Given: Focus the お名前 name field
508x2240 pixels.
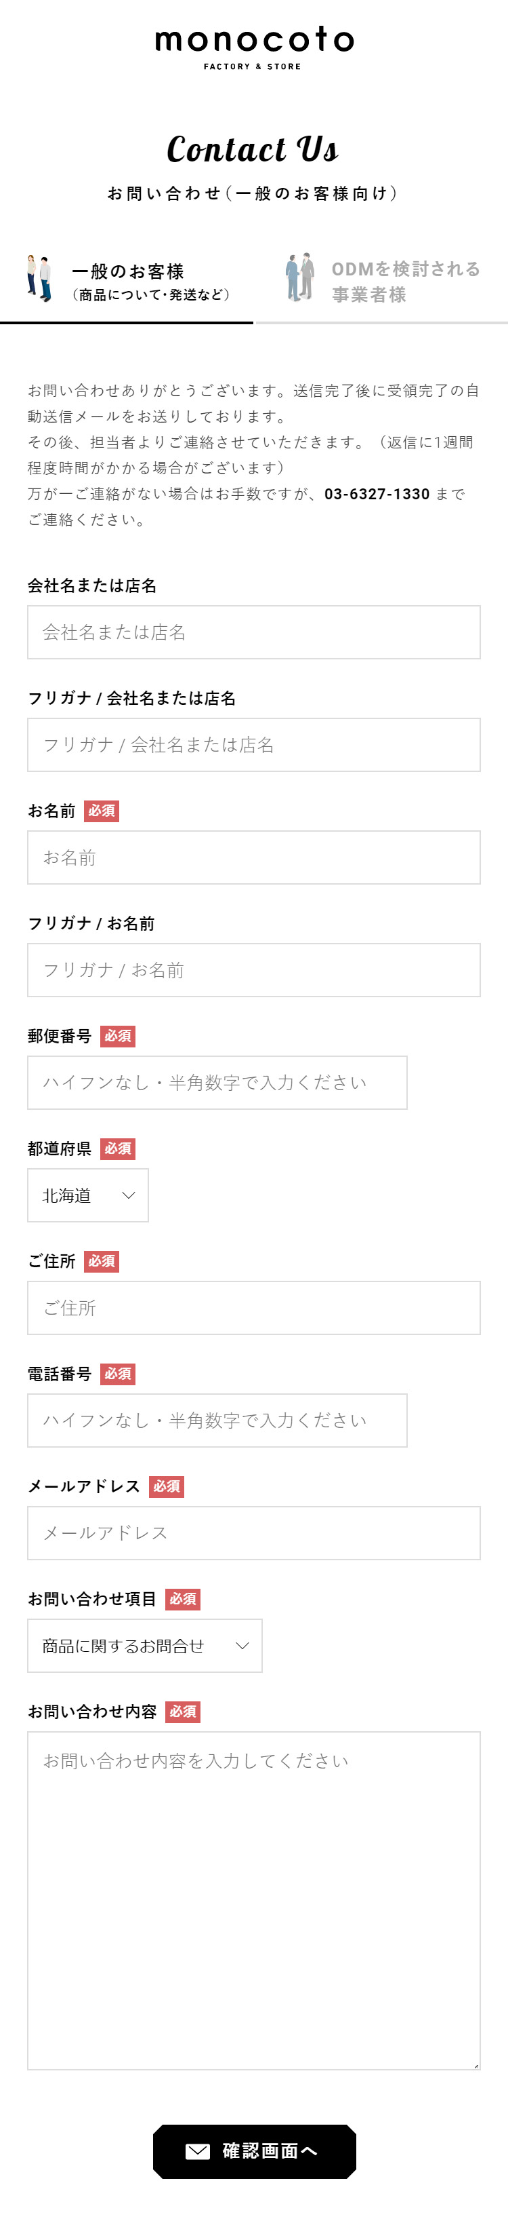Looking at the screenshot, I should (x=253, y=857).
